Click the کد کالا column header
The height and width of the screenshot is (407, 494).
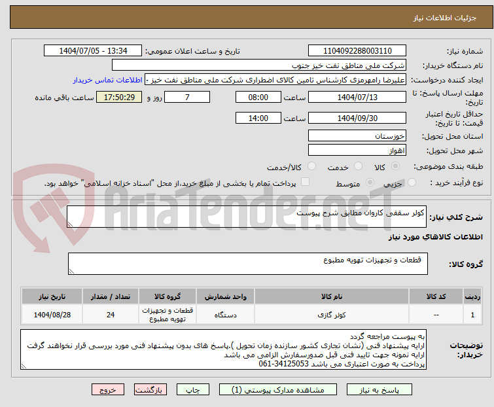pyautogui.click(x=436, y=296)
